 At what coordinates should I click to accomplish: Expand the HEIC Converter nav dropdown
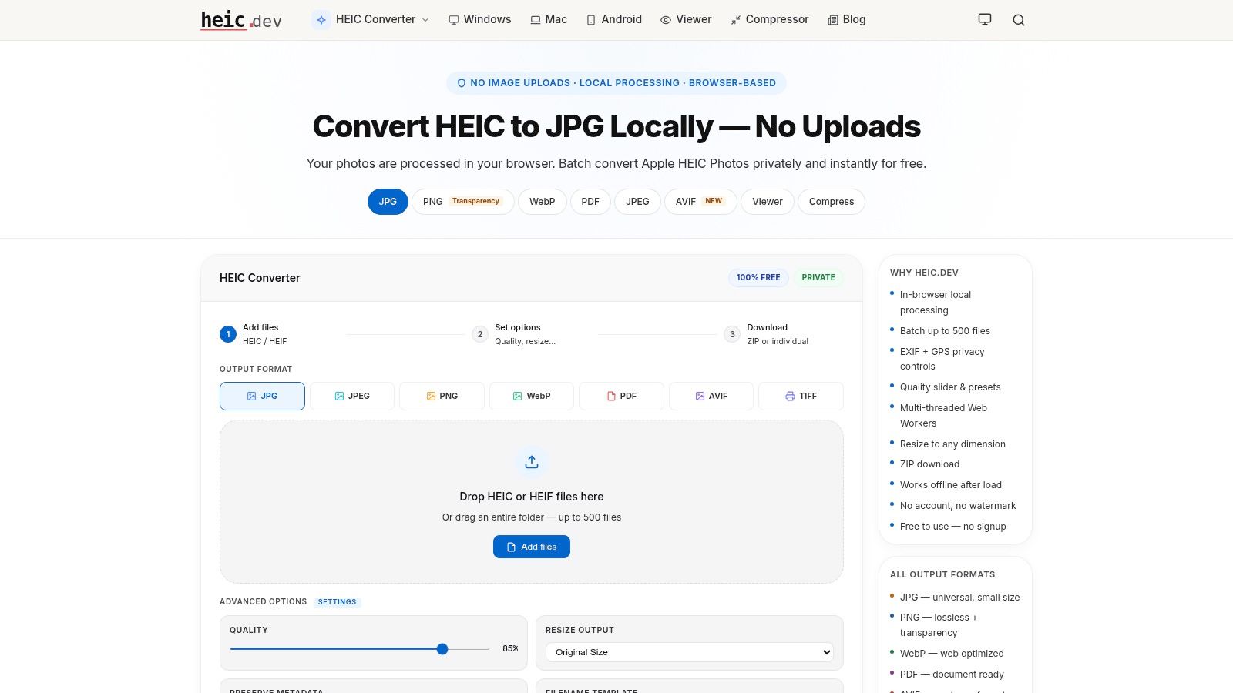pyautogui.click(x=371, y=20)
